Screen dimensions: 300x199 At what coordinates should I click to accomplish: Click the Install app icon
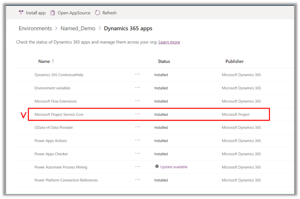pos(21,13)
